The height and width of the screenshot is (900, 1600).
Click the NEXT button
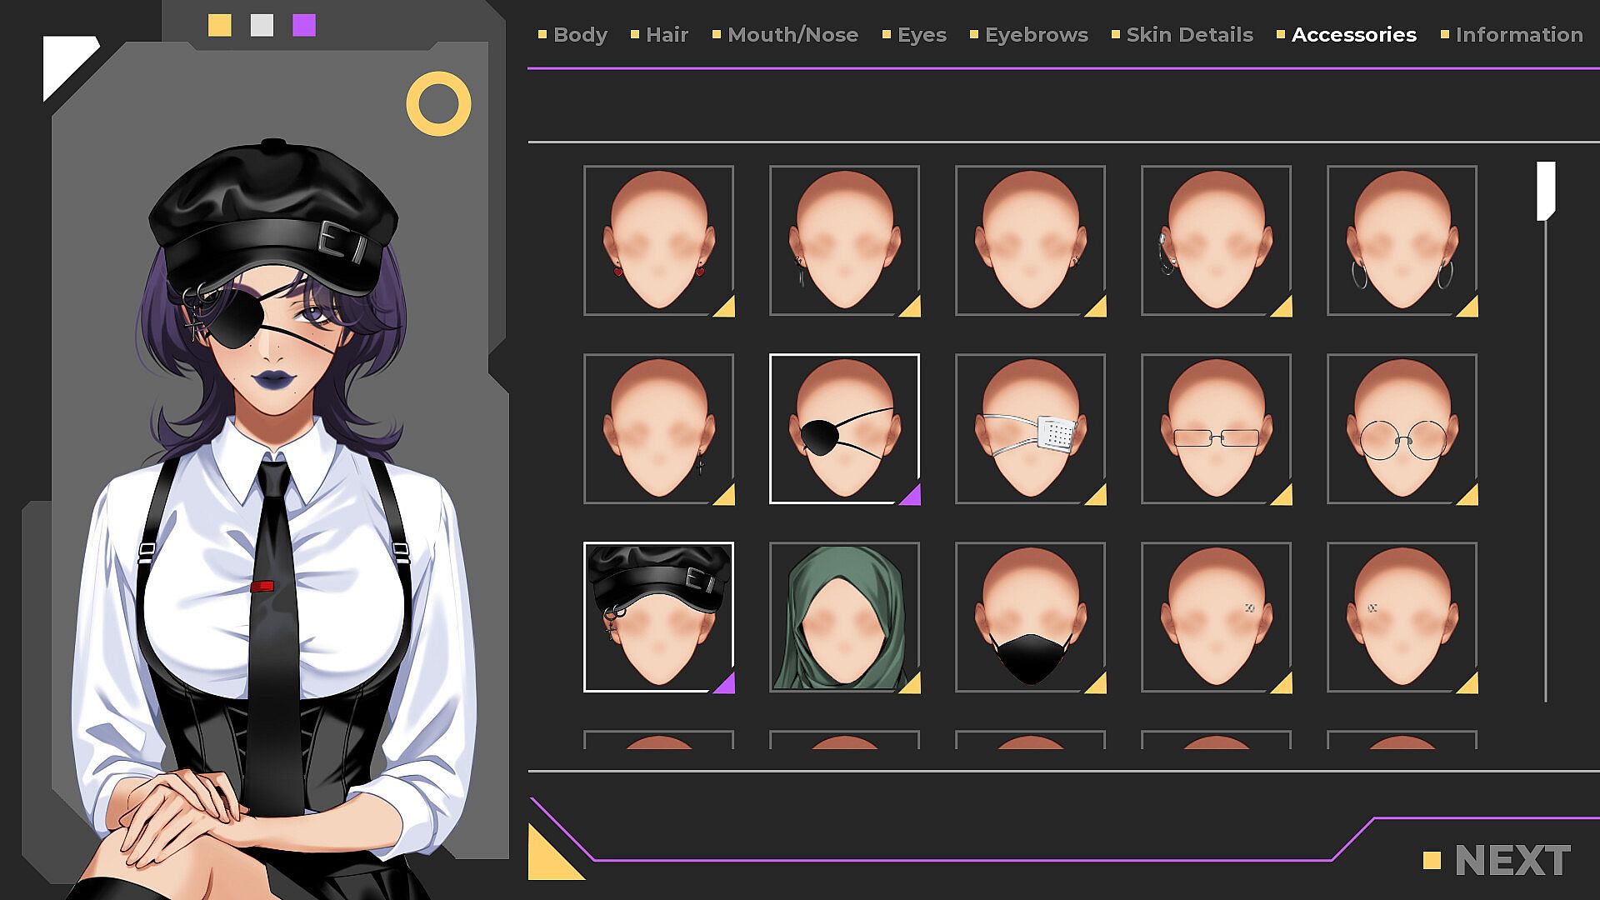click(1511, 860)
